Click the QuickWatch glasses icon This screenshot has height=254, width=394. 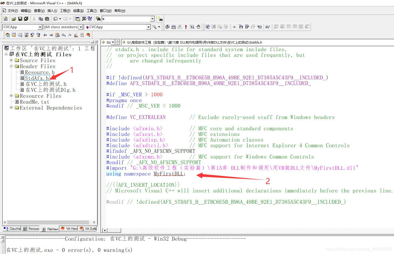(267, 27)
